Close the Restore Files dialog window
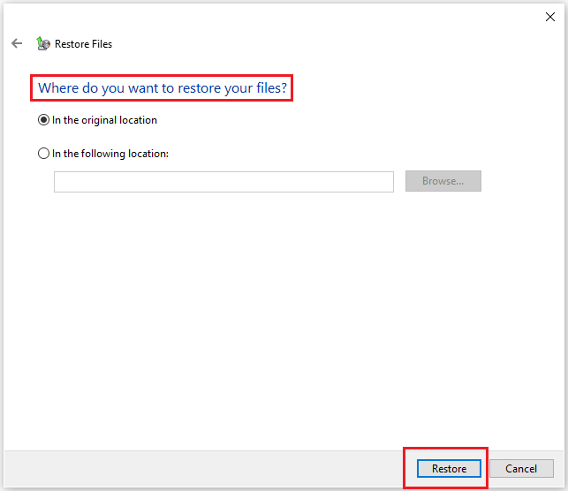This screenshot has height=491, width=568. click(x=549, y=16)
